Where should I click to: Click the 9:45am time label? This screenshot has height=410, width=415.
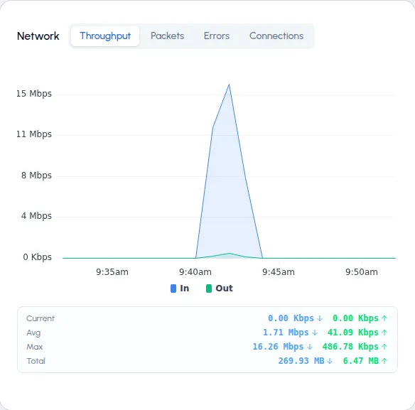click(279, 272)
